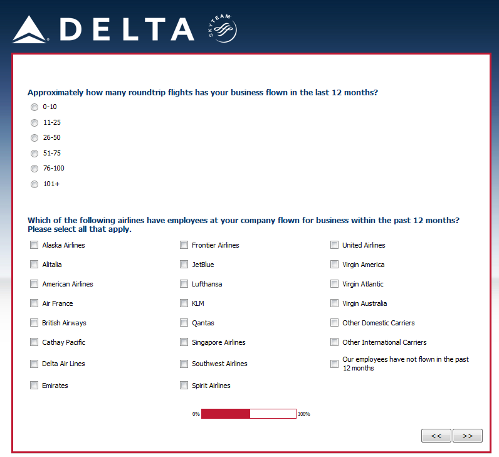Click the British Airways label text
499x457 pixels.
coord(64,323)
